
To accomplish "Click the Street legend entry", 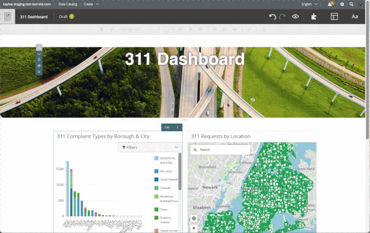I will (x=160, y=210).
